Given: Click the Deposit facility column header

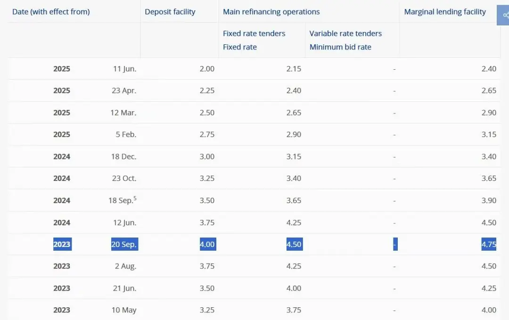Looking at the screenshot, I should pyautogui.click(x=170, y=12).
